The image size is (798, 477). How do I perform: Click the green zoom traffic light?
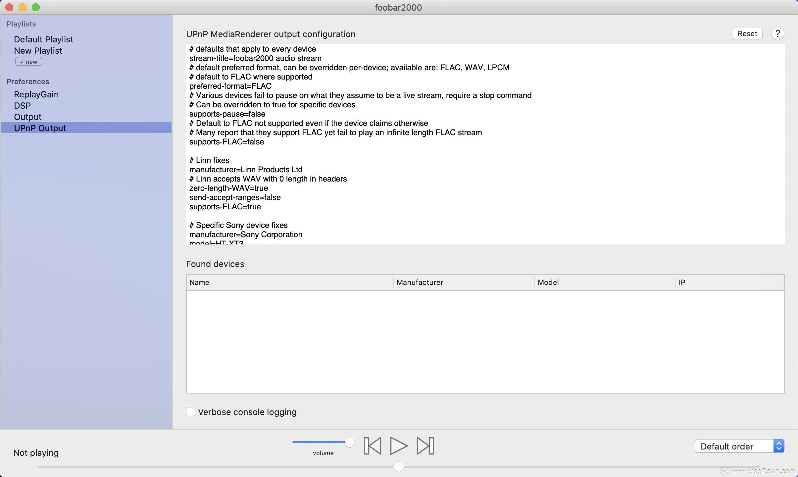pos(36,7)
